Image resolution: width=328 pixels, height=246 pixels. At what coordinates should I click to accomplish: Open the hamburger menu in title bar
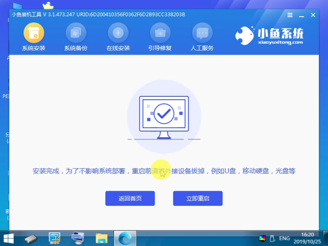tap(289, 15)
